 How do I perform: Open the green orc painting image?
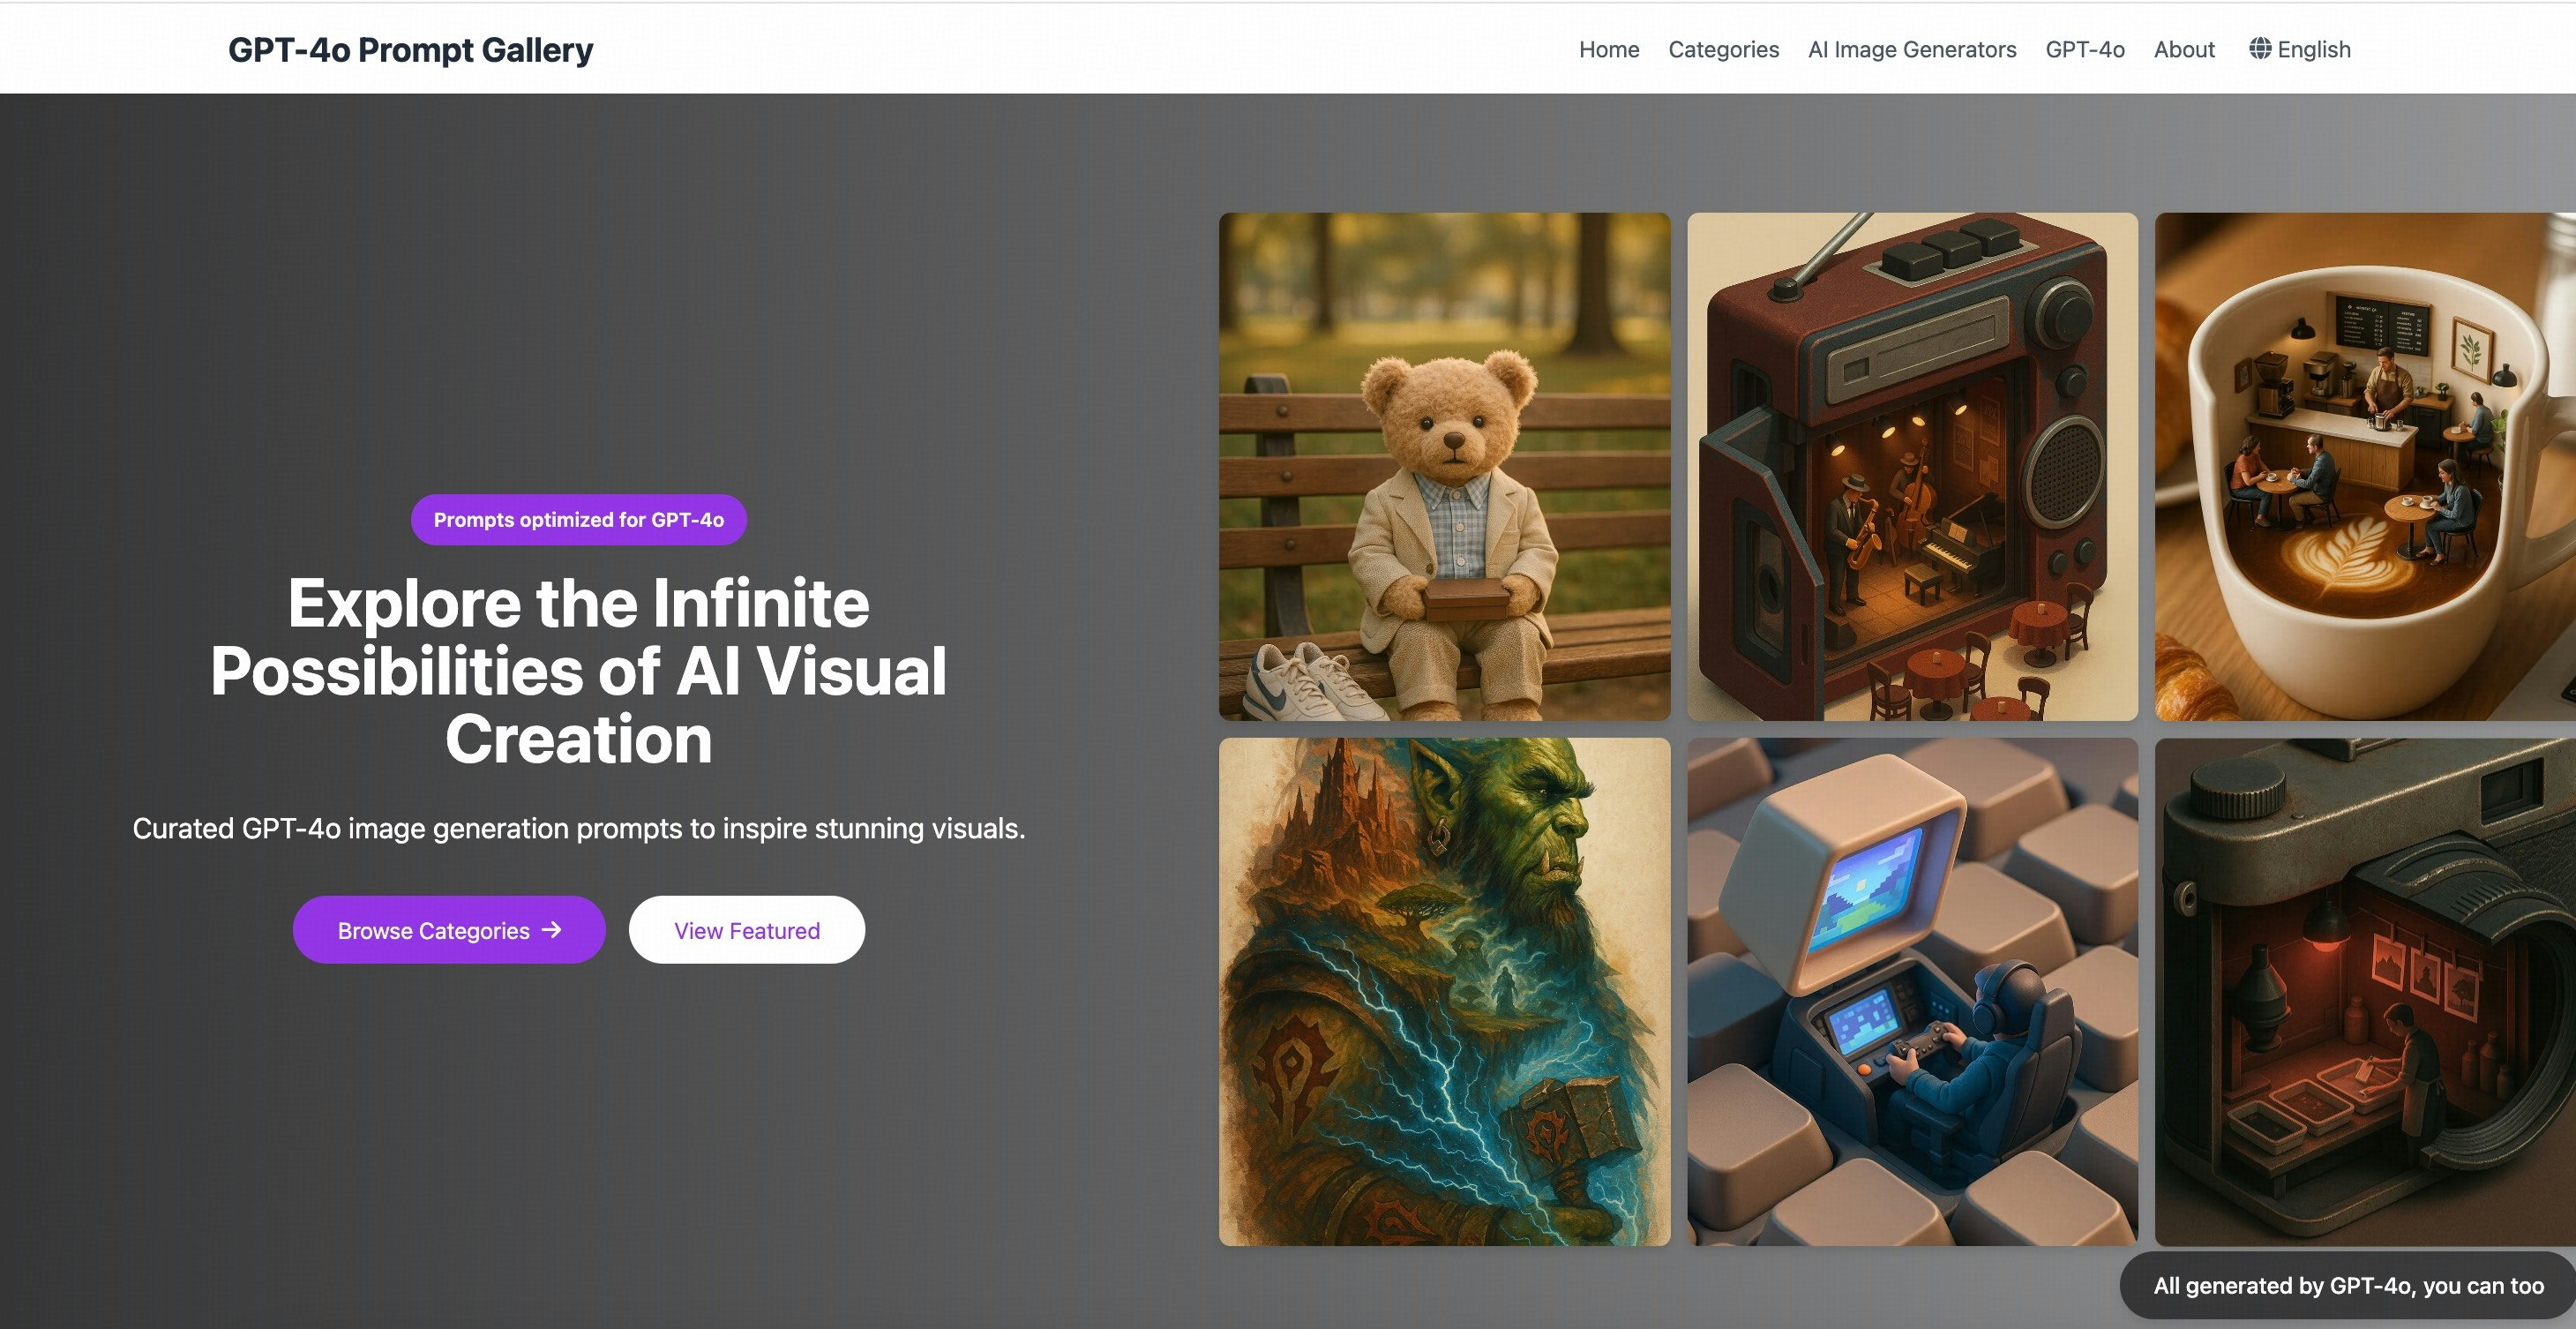click(x=1443, y=991)
